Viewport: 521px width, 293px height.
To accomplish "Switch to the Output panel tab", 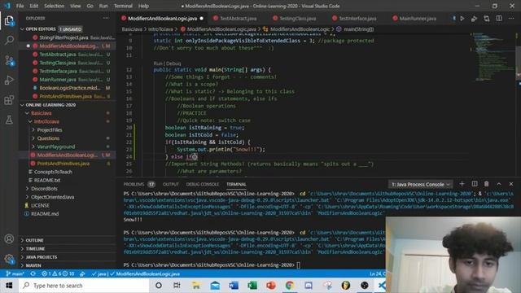I will pyautogui.click(x=171, y=184).
